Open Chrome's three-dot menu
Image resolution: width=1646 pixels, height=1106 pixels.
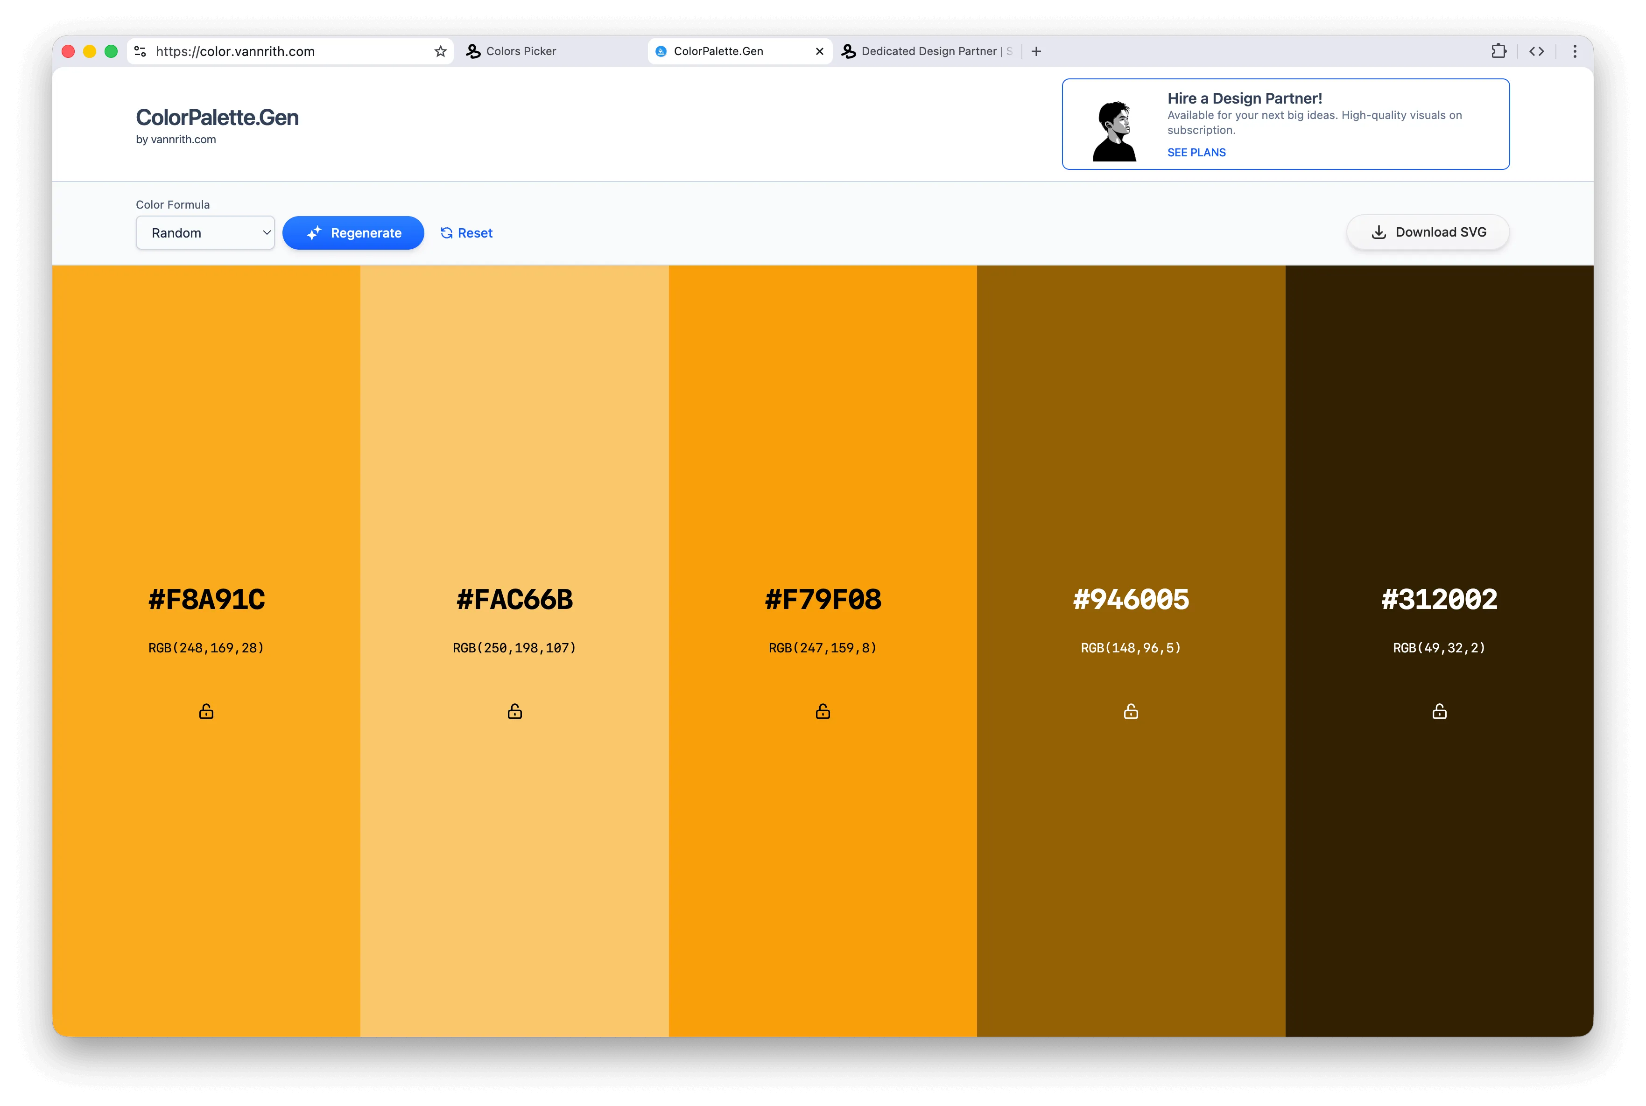(1574, 51)
